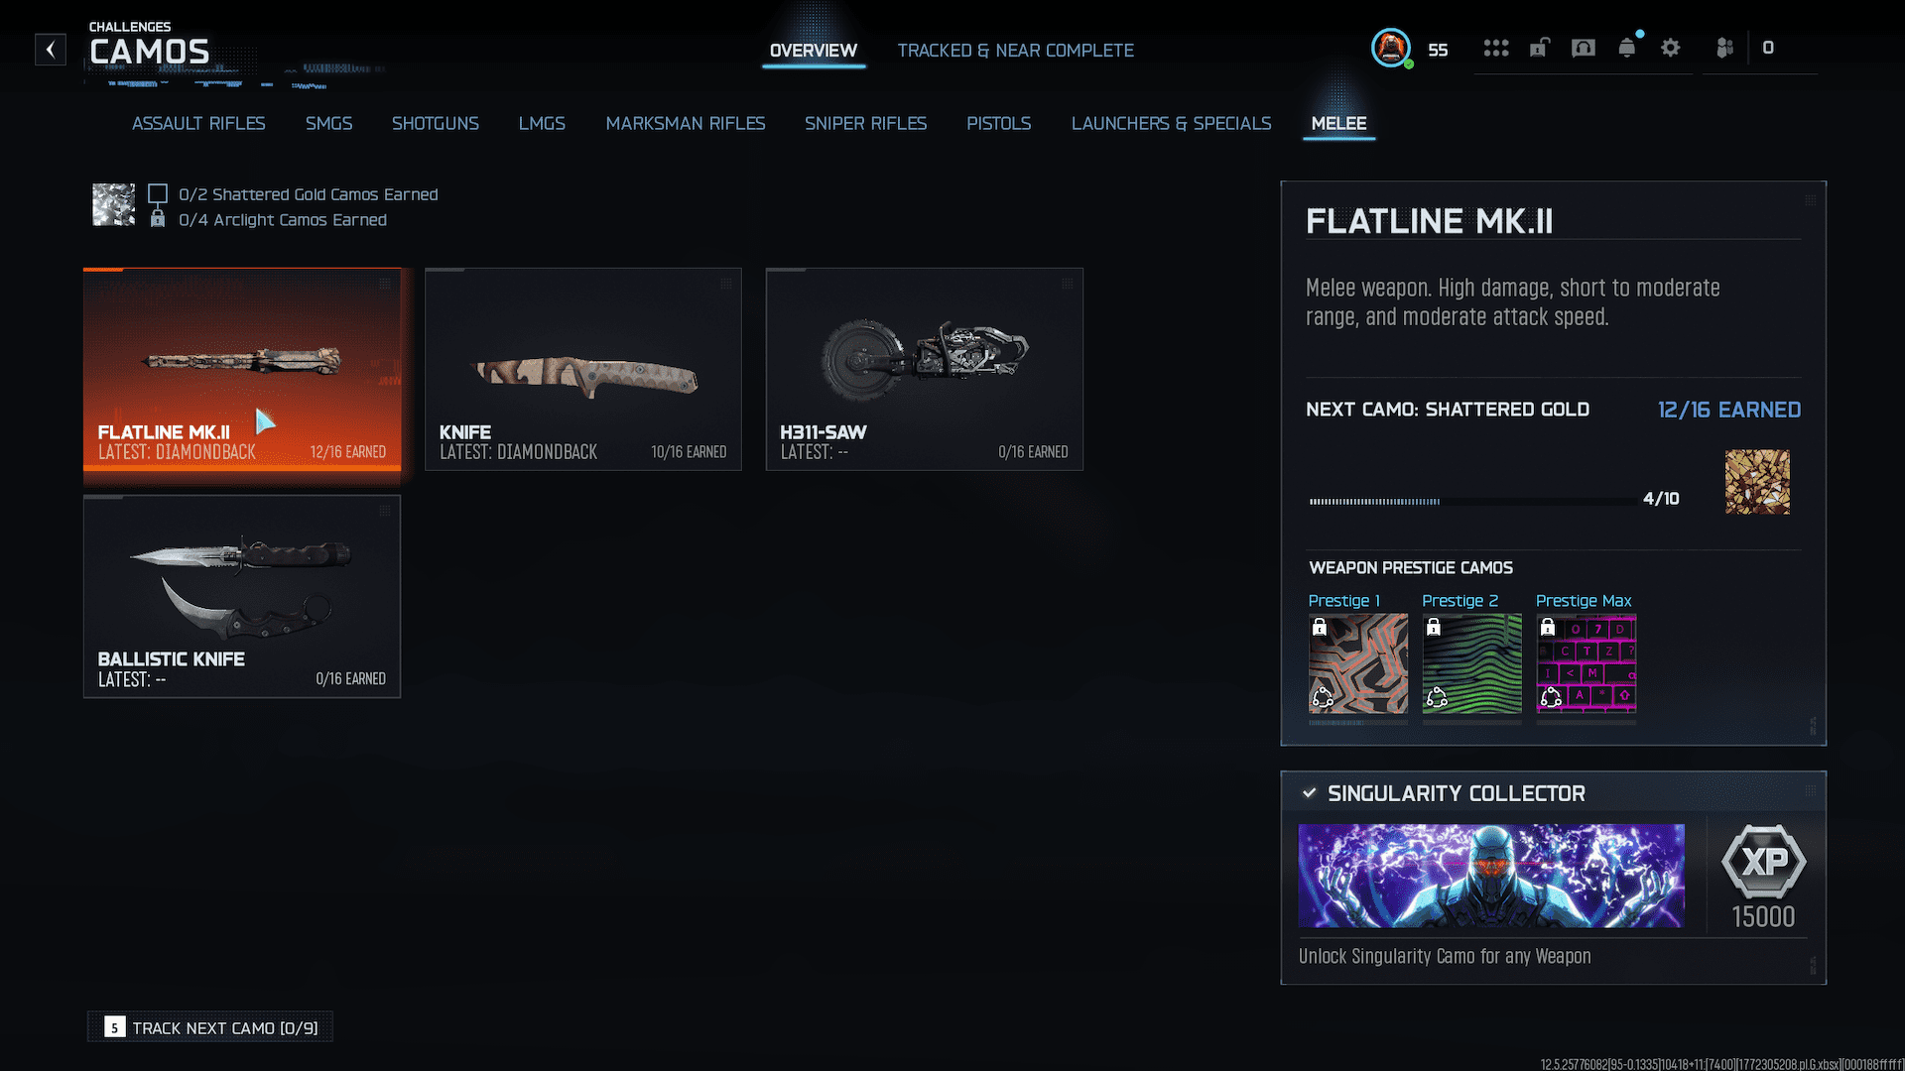Open the player profile avatar
Image resolution: width=1905 pixels, height=1071 pixels.
tap(1391, 49)
